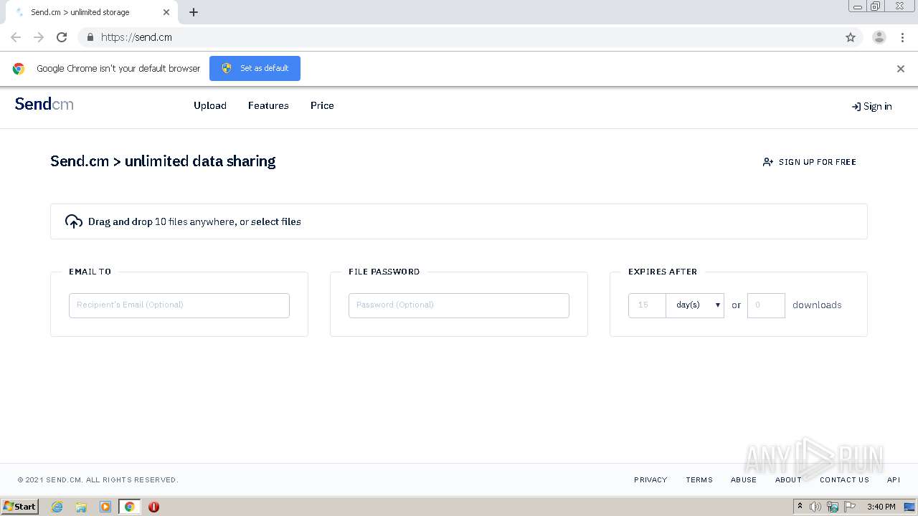Image resolution: width=918 pixels, height=516 pixels.
Task: Click the expiry days number field
Action: (x=647, y=305)
